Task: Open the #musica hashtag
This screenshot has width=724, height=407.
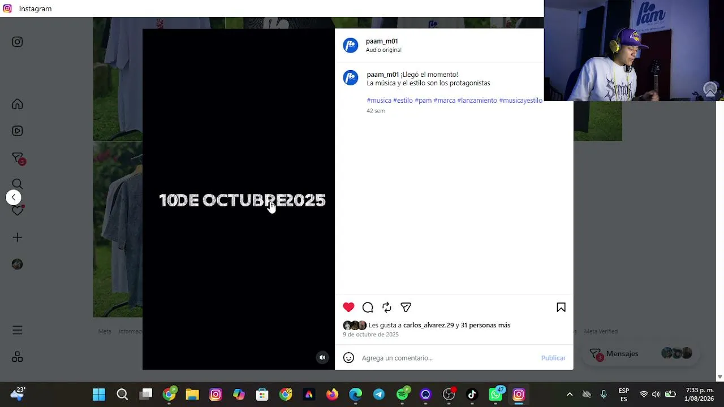Action: (x=379, y=101)
